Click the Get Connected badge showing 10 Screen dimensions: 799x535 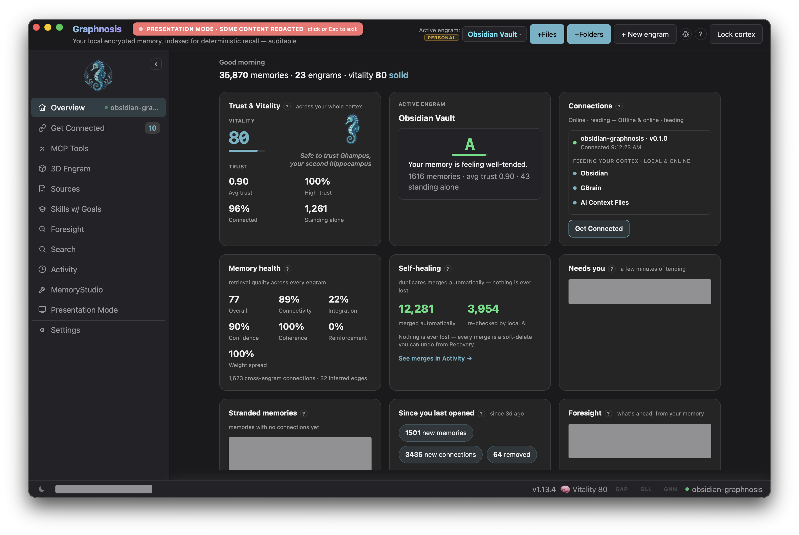[x=152, y=128]
